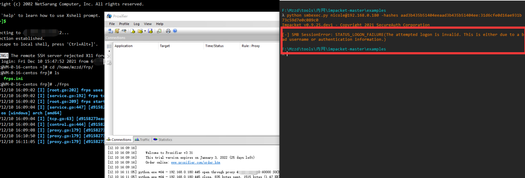Click 'Welcome to Proxifier v3.31' log line

[169, 153]
